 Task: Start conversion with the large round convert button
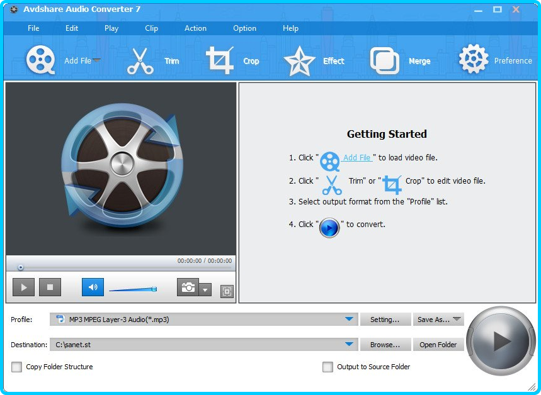coord(501,341)
